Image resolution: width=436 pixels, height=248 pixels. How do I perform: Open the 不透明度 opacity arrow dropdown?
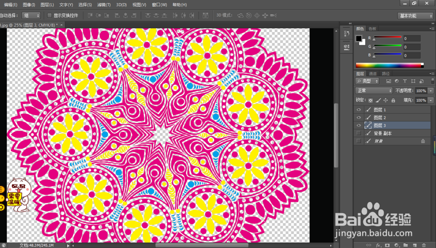[431, 90]
